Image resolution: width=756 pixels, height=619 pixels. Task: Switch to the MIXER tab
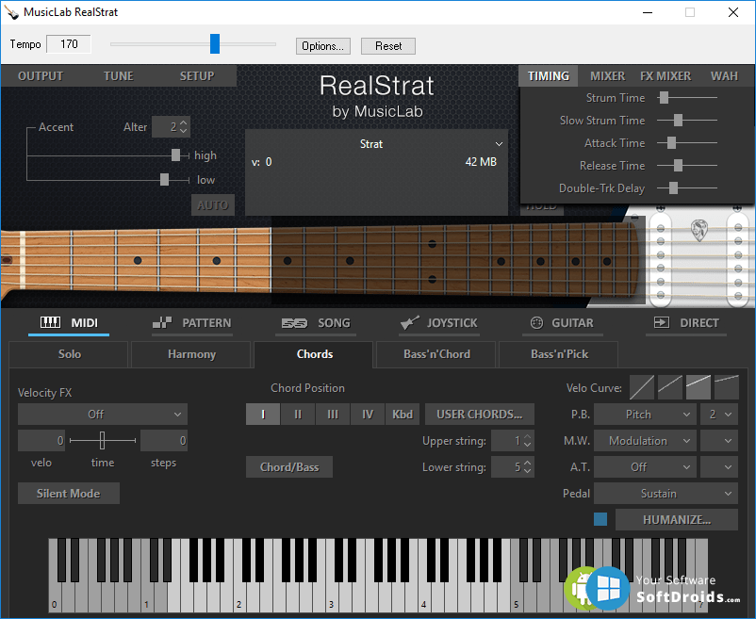coord(607,76)
